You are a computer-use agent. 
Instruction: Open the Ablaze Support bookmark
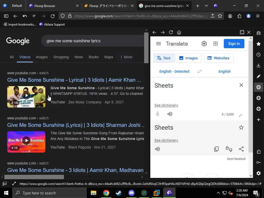[52, 24]
